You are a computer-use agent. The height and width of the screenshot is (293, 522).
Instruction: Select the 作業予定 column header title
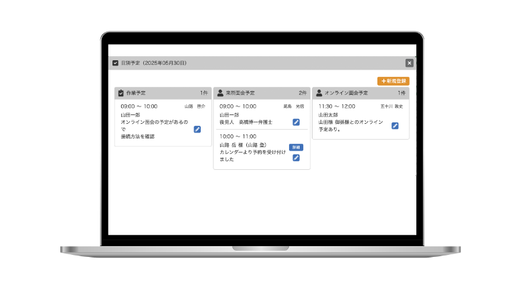[136, 93]
